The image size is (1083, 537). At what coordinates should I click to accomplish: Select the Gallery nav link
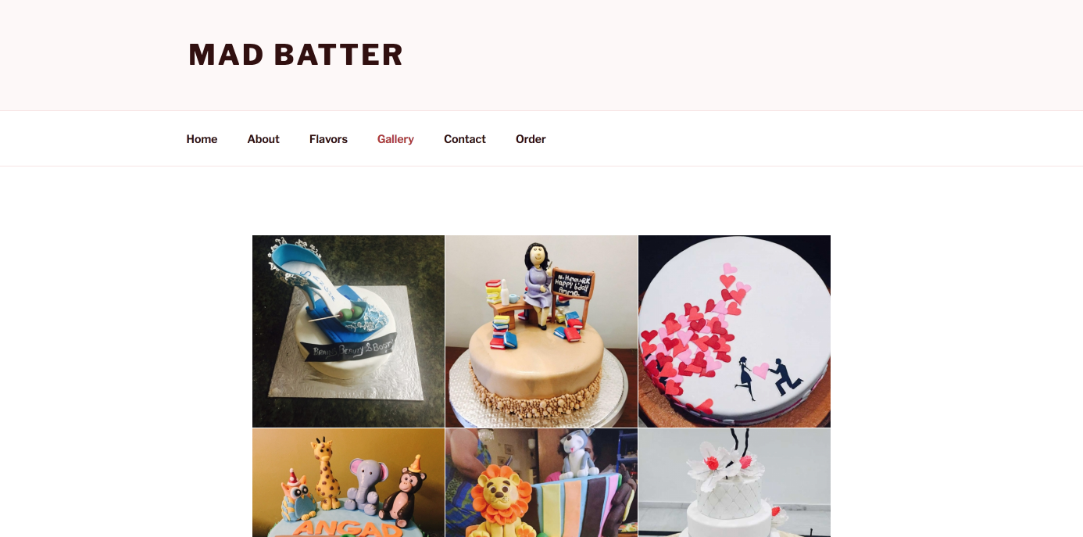(395, 139)
